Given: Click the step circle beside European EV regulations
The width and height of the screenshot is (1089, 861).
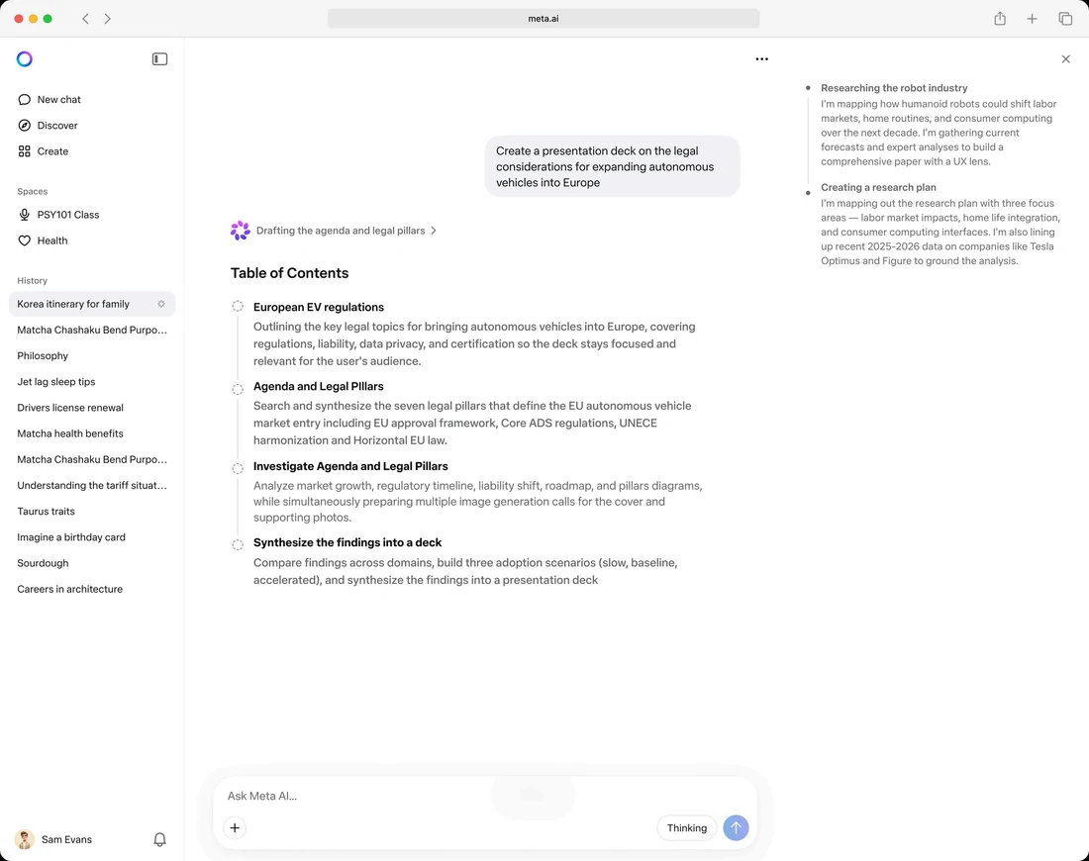Looking at the screenshot, I should (x=238, y=306).
